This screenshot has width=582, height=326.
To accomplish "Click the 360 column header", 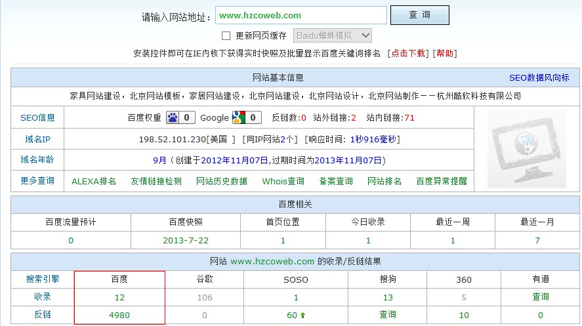I will tap(464, 279).
